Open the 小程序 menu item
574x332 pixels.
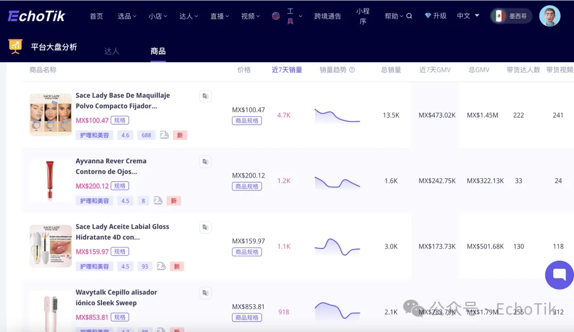pyautogui.click(x=363, y=16)
